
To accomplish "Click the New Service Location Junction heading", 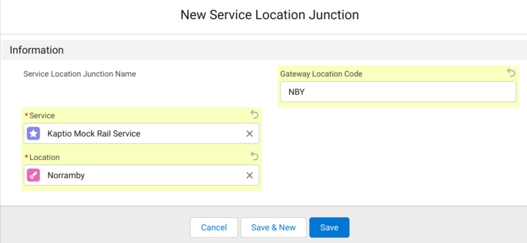I will click(269, 15).
